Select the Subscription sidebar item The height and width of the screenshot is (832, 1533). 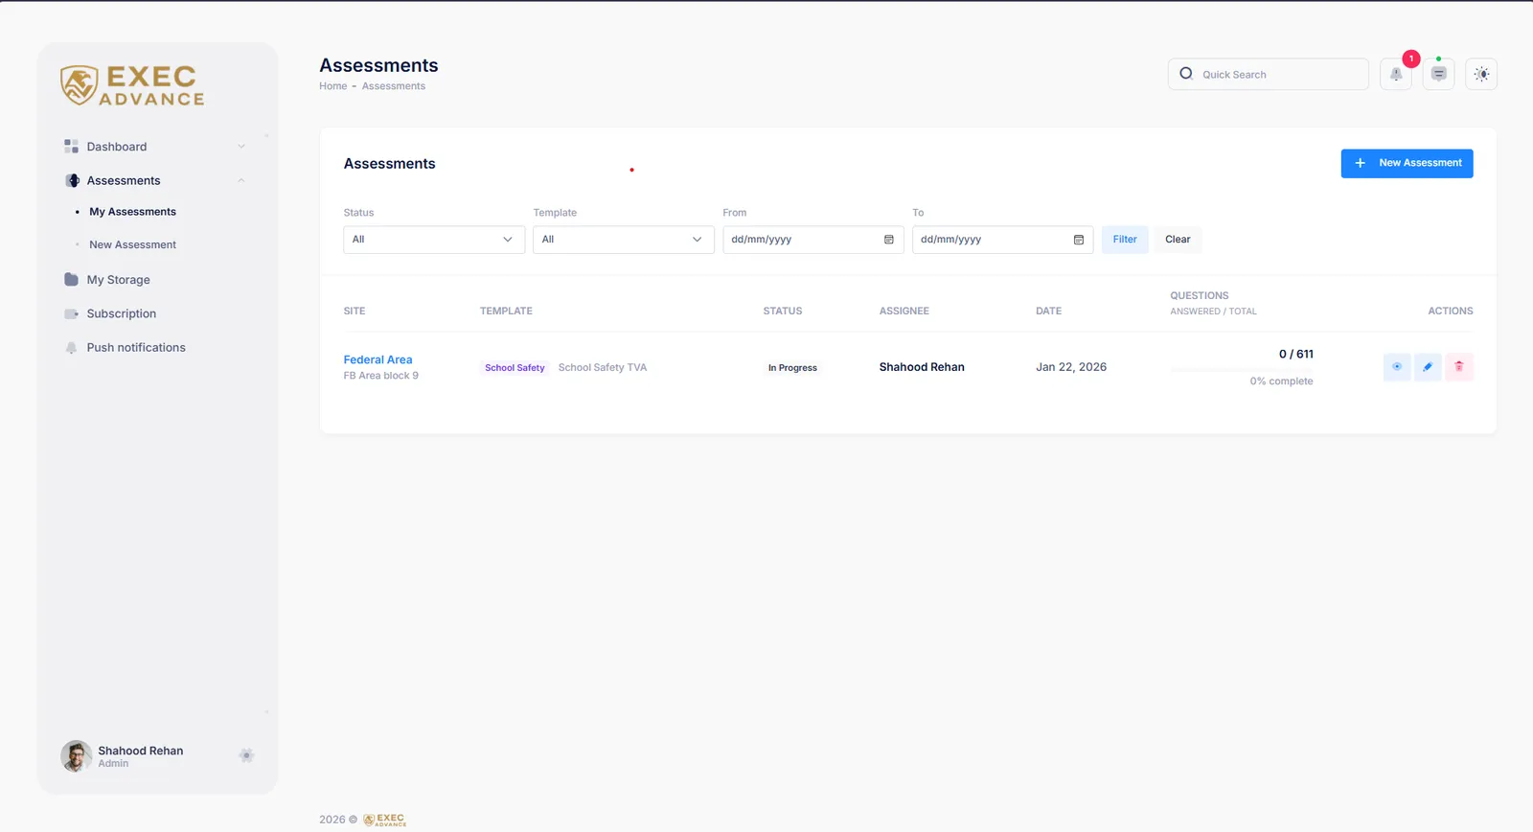(121, 313)
